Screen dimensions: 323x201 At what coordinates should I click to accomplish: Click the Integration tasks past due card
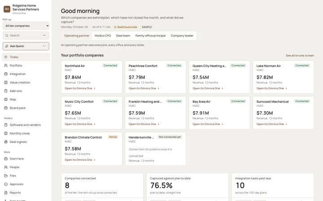(x=273, y=187)
